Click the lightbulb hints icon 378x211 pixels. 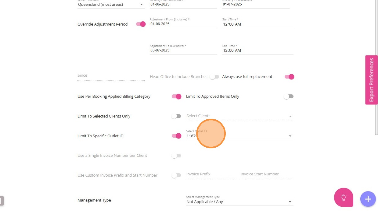coord(344,198)
